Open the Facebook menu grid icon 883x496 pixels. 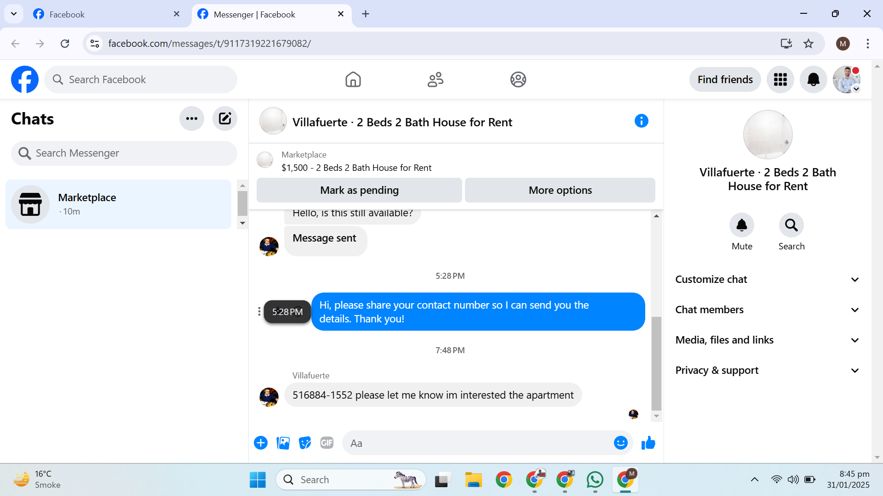click(780, 79)
